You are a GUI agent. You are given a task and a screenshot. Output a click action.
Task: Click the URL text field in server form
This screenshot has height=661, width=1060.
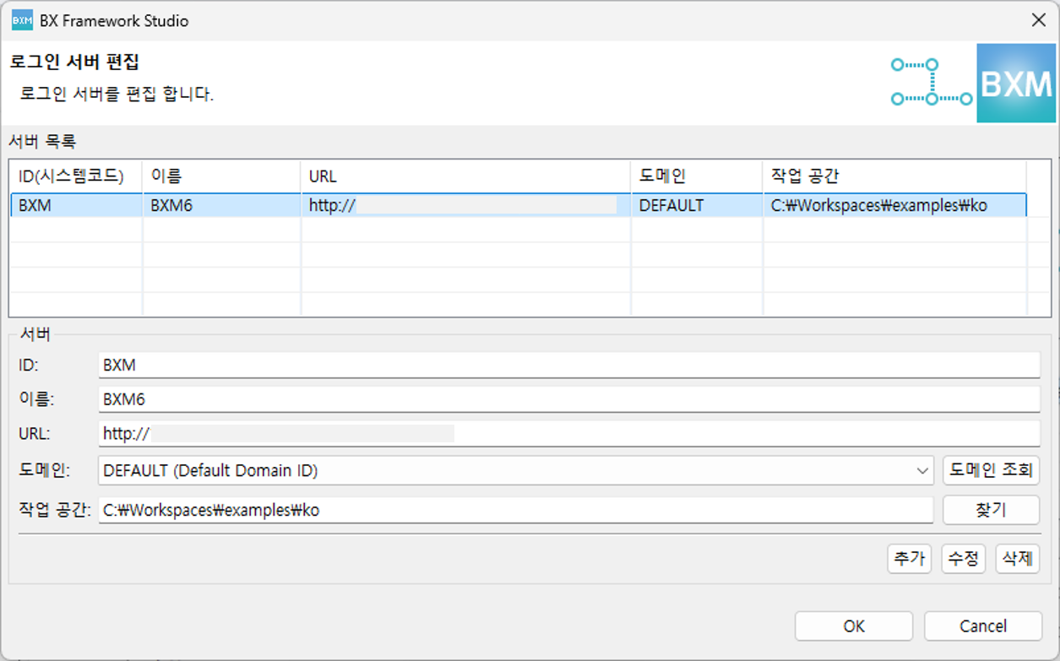click(x=568, y=434)
